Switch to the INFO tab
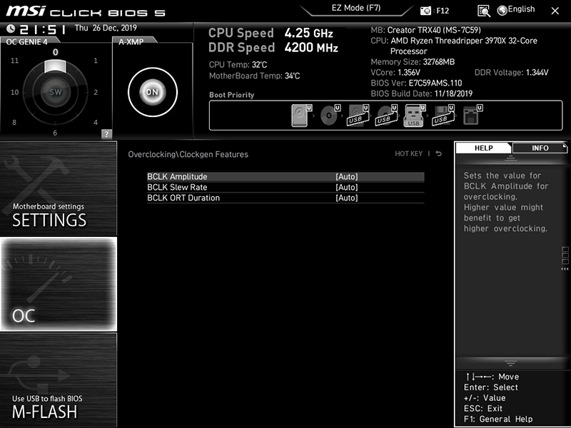Image resolution: width=571 pixels, height=428 pixels. tap(540, 148)
